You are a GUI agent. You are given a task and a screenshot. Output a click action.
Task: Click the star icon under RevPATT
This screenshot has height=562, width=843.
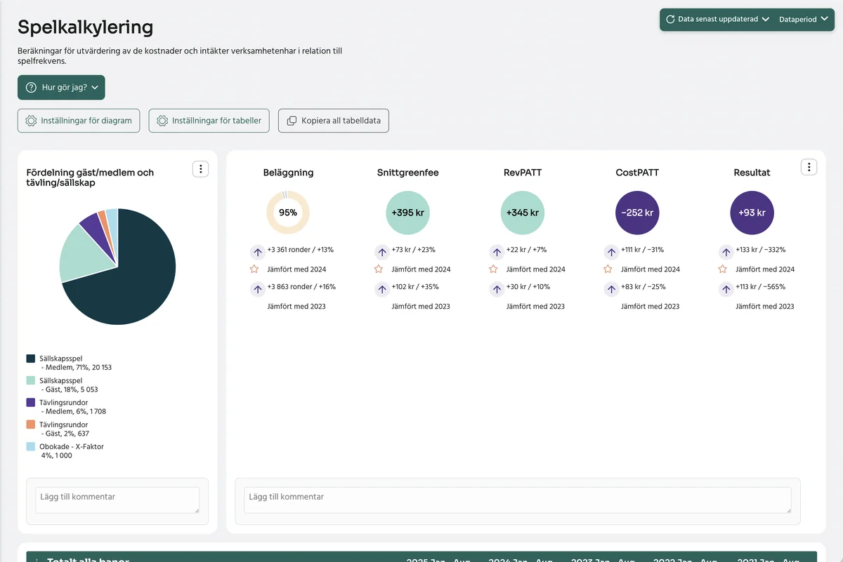[493, 269]
